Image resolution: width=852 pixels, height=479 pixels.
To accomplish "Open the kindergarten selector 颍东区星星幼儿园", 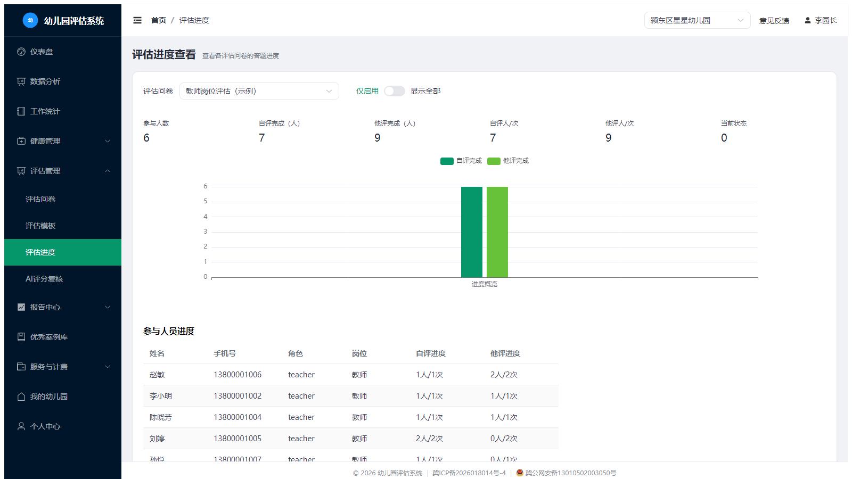I will [698, 20].
